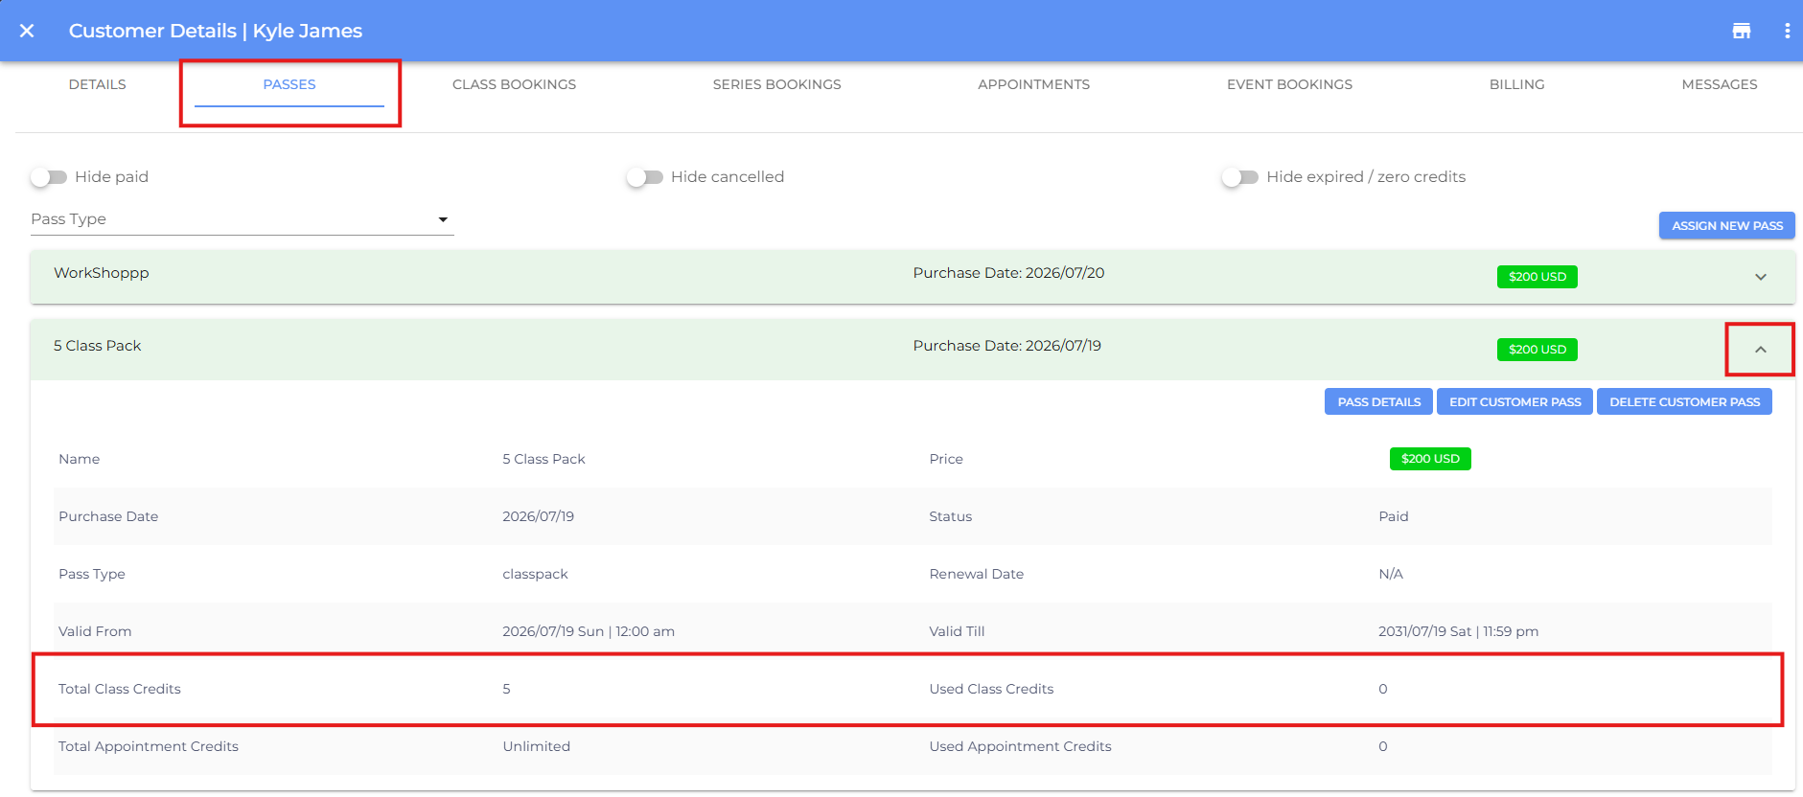
Task: Click 'Purchase Date: 2026/07/19' header text
Action: [1006, 346]
